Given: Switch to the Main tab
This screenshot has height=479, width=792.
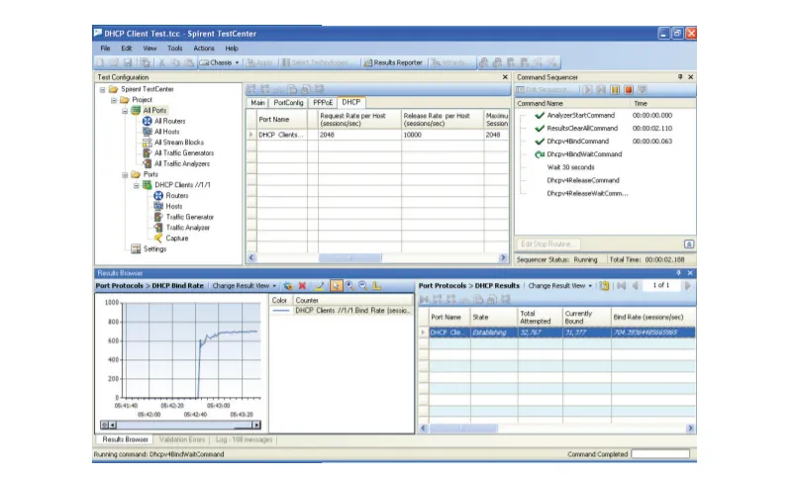Looking at the screenshot, I should click(257, 103).
